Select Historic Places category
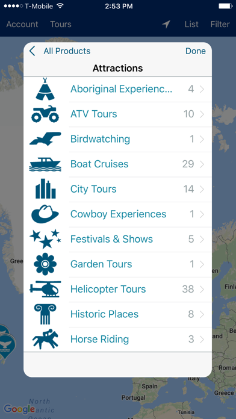The image size is (236, 419). pyautogui.click(x=117, y=314)
